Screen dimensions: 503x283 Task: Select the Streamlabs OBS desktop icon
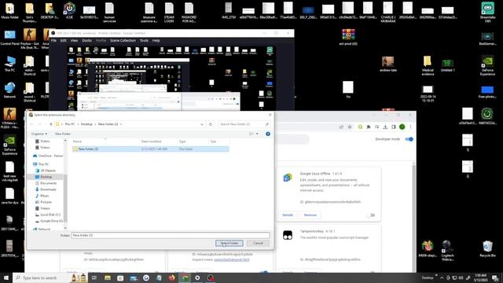[x=487, y=13]
